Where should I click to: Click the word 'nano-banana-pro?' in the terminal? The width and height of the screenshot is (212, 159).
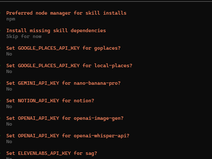coord(97,83)
